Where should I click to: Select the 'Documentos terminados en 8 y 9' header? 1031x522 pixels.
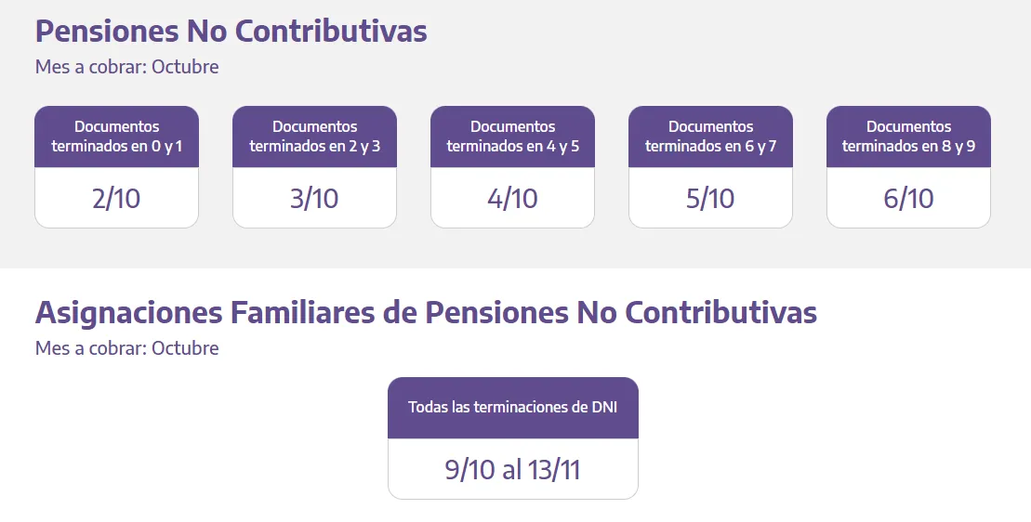[x=908, y=137]
